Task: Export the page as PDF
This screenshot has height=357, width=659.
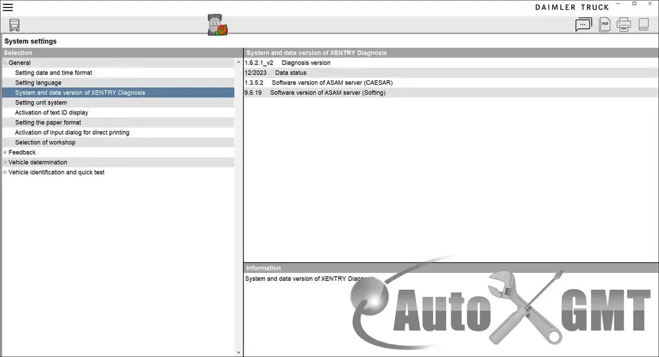Action: coord(604,25)
